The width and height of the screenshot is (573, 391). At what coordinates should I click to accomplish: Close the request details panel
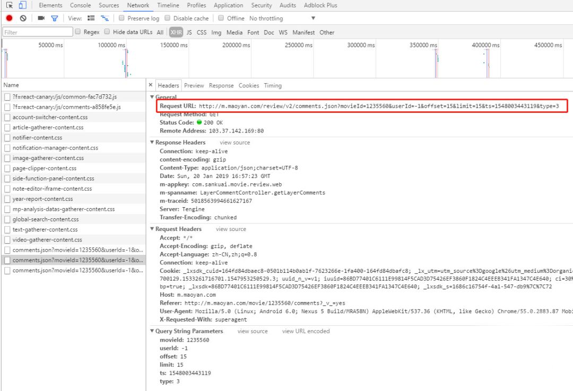(x=151, y=85)
